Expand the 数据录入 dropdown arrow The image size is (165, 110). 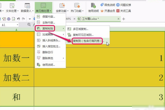pos(33,11)
